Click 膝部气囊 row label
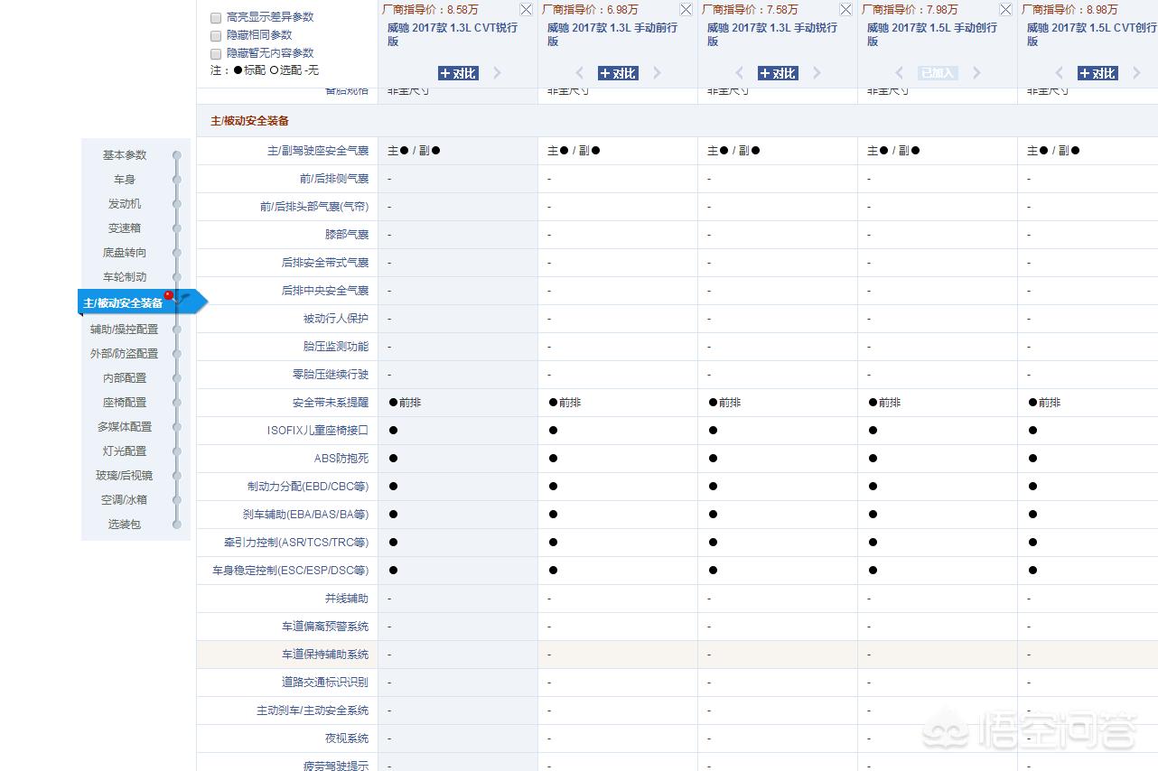This screenshot has height=771, width=1158. point(347,235)
